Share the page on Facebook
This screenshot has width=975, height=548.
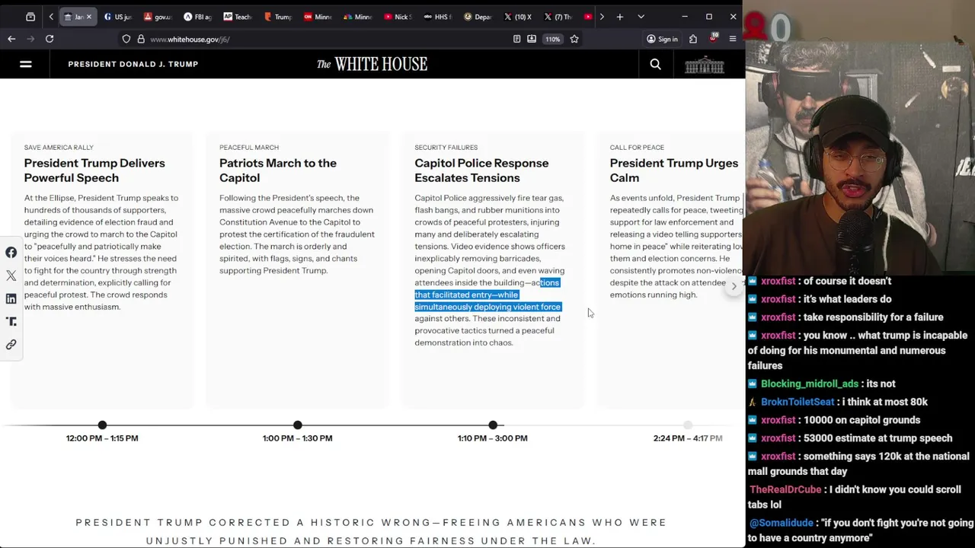[11, 253]
